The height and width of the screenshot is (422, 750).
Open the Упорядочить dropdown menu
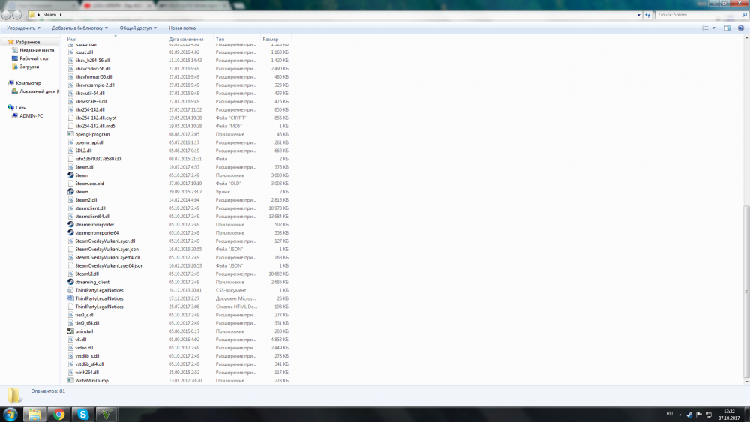tap(23, 28)
